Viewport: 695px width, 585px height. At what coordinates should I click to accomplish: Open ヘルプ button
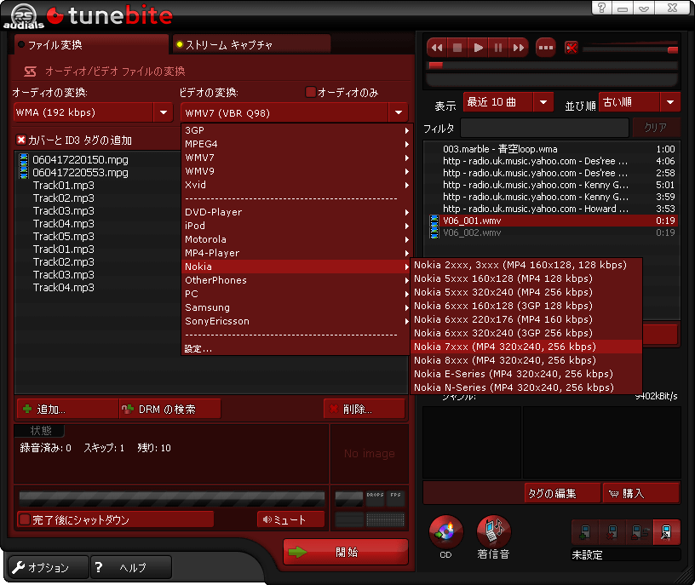(131, 567)
